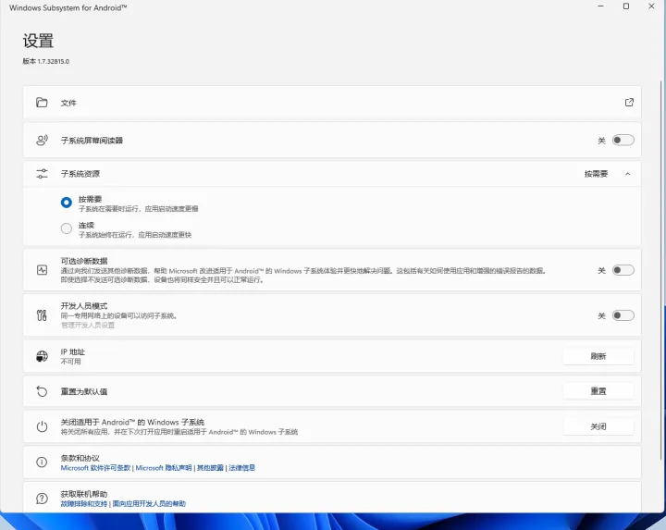Click the screen reader icon

click(x=42, y=141)
